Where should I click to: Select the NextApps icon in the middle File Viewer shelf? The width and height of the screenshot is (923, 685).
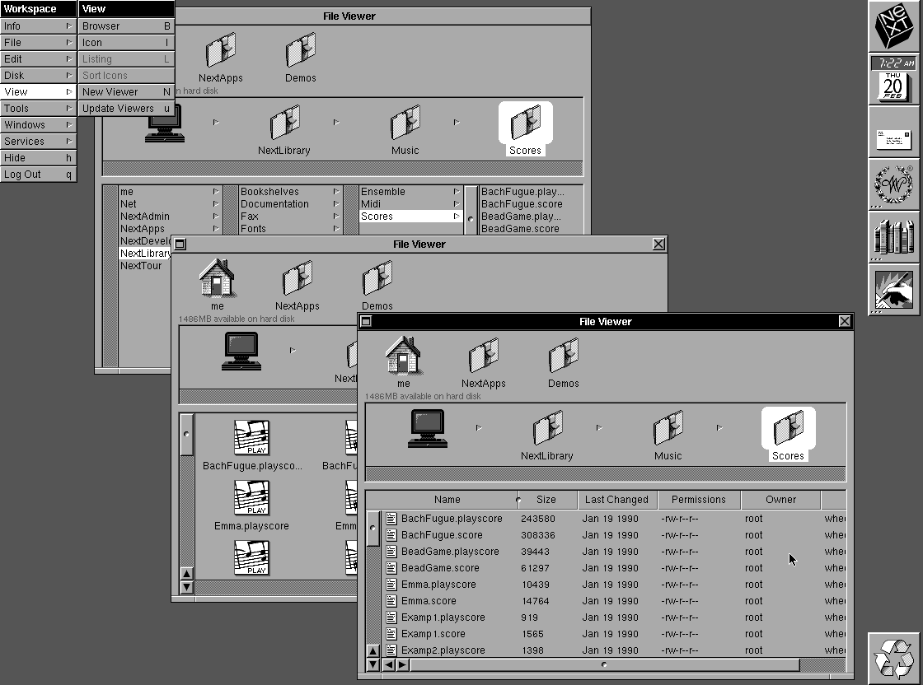(298, 285)
